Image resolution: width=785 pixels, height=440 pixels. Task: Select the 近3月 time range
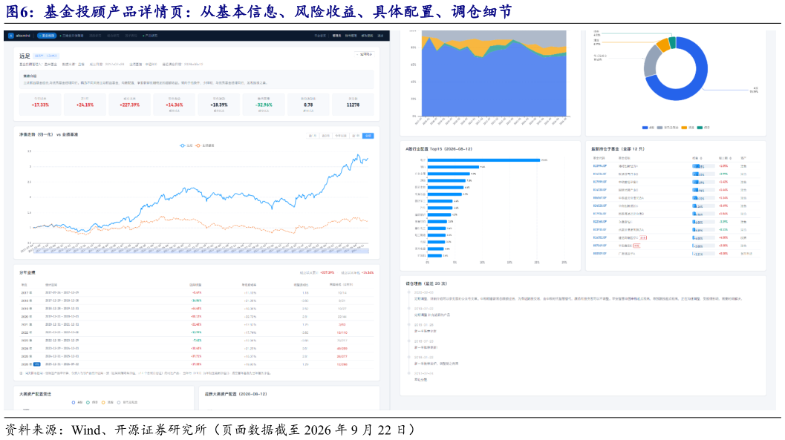point(326,136)
